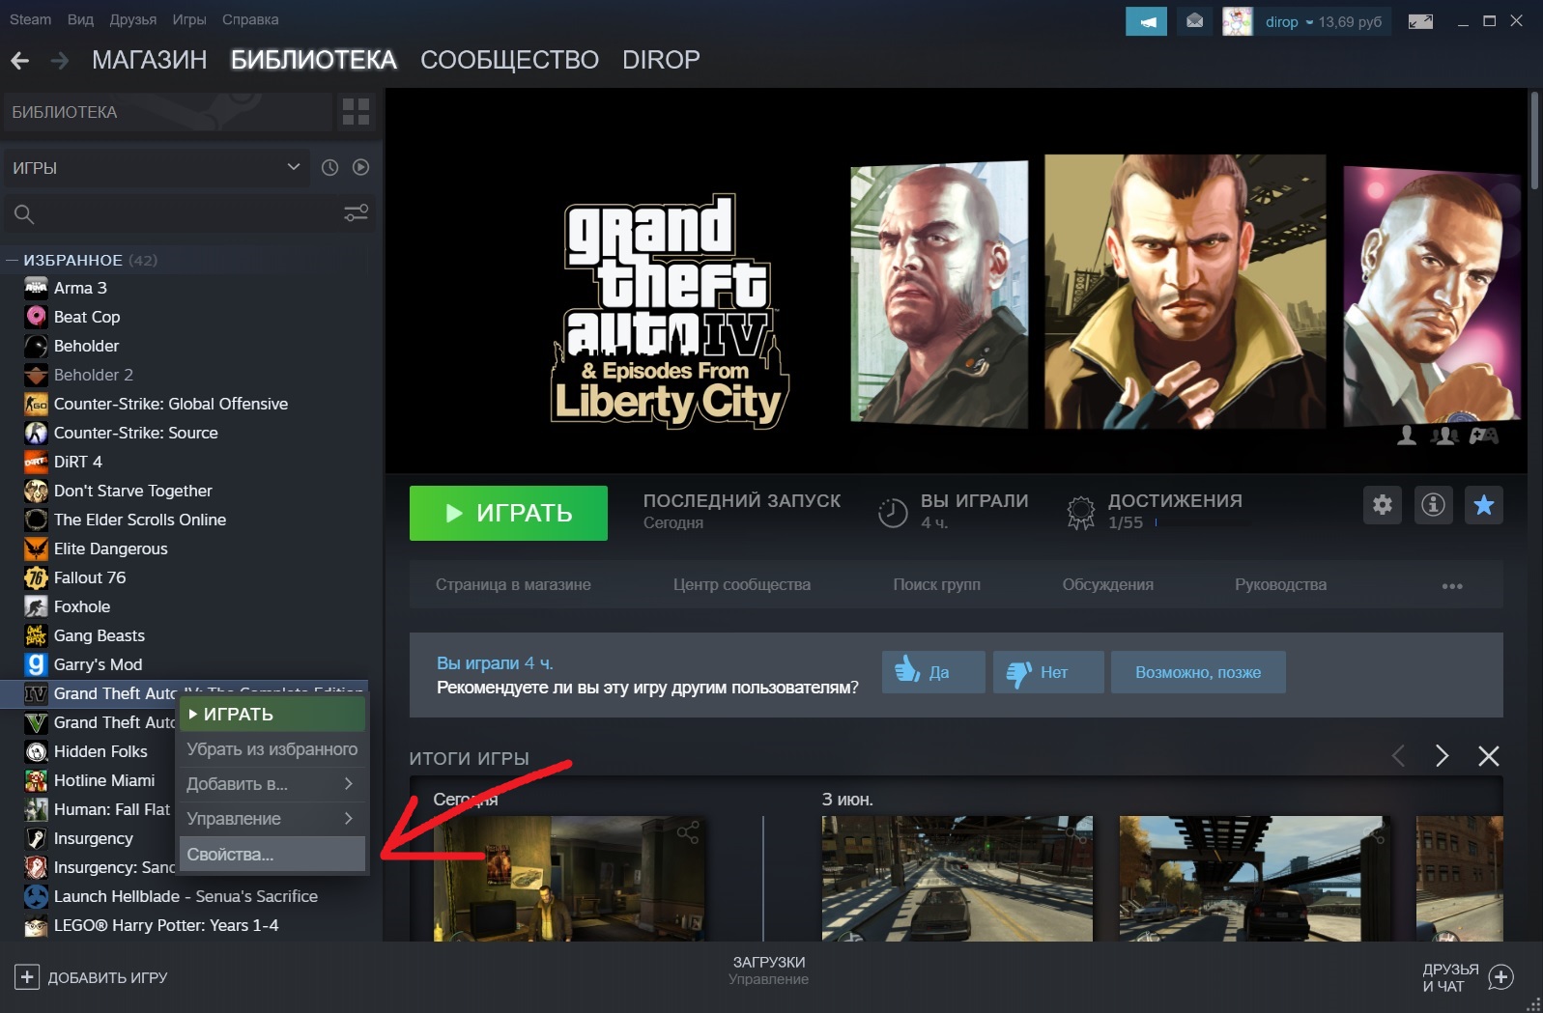Open the Steam menu
Image resolution: width=1543 pixels, height=1013 pixels.
[30, 19]
